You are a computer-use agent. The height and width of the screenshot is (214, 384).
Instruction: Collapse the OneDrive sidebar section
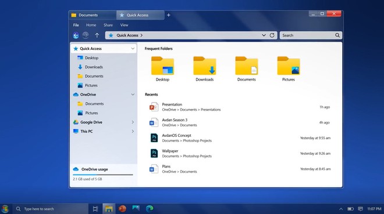pyautogui.click(x=133, y=95)
